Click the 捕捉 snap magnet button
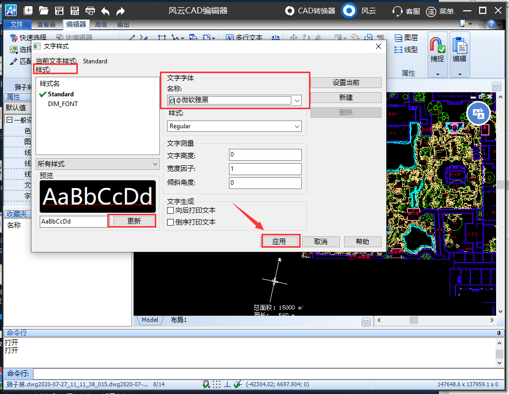 (437, 49)
